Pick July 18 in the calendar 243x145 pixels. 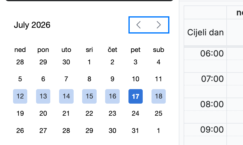click(158, 96)
